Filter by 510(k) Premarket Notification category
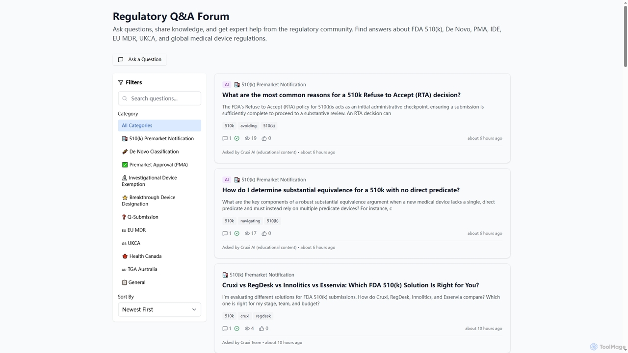 (x=159, y=138)
